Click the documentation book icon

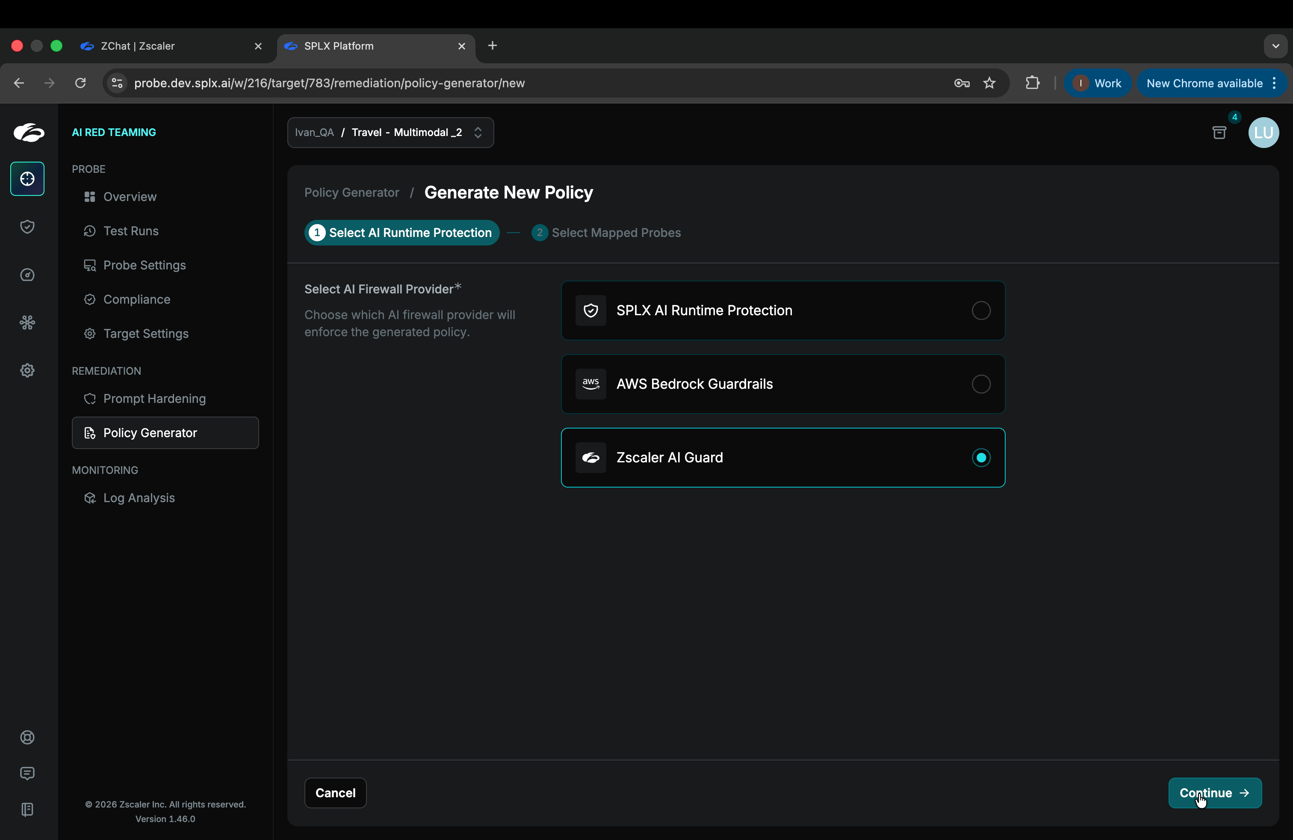coord(27,810)
